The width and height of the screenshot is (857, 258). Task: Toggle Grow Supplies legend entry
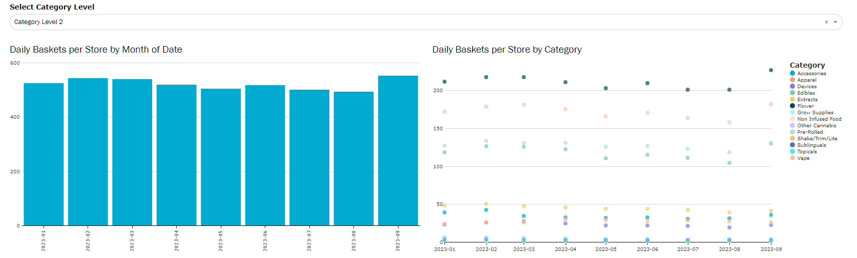(814, 113)
